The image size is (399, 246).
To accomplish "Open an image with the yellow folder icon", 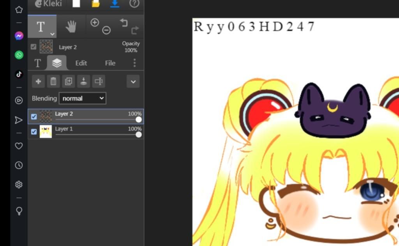I will pos(95,3).
